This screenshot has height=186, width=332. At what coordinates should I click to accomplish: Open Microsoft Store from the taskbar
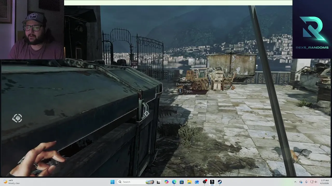pos(182,182)
